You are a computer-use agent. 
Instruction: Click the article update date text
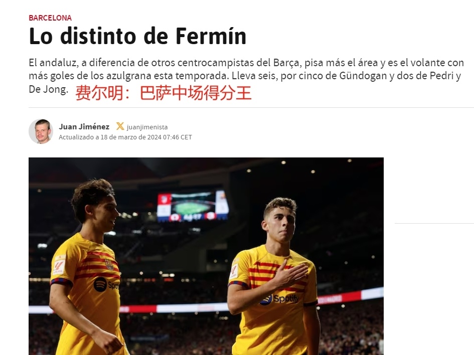(x=125, y=137)
